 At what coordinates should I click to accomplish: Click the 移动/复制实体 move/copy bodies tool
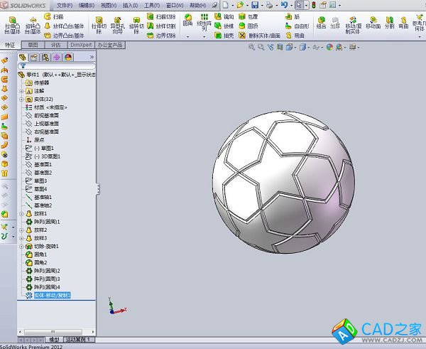[x=354, y=21]
